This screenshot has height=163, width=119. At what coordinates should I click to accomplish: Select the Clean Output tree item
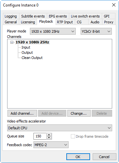[x=32, y=58]
